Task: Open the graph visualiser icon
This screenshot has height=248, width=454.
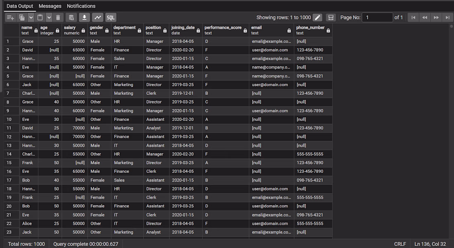Action: 97,17
